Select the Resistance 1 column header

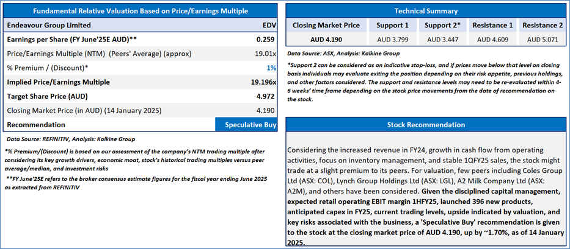click(492, 26)
